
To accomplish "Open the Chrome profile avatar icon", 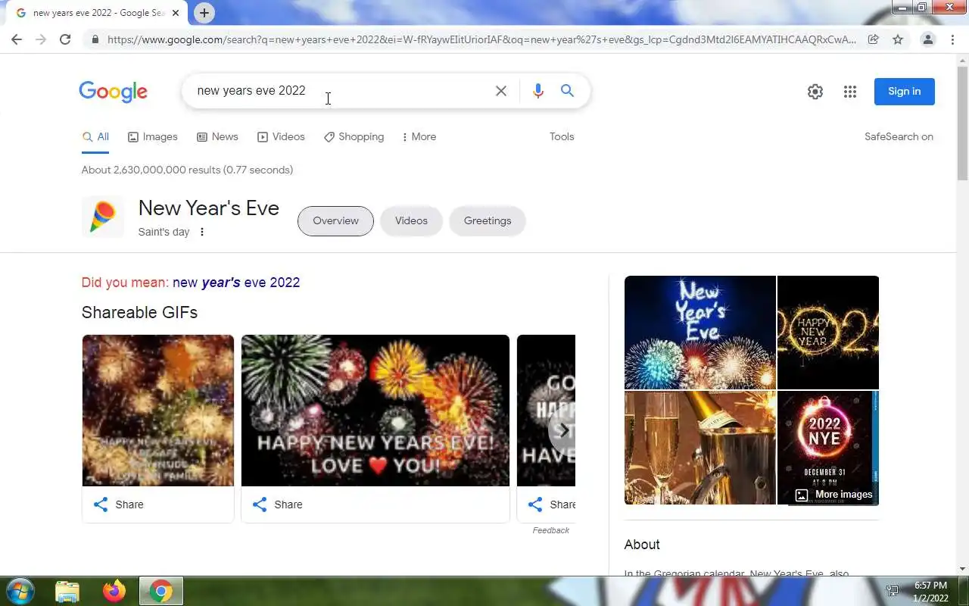I will pos(928,39).
